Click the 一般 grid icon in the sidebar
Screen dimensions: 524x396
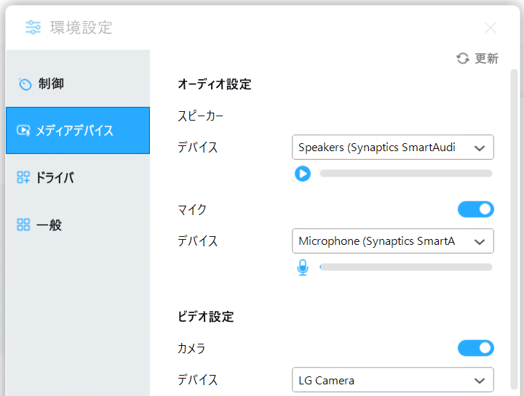[x=23, y=225]
